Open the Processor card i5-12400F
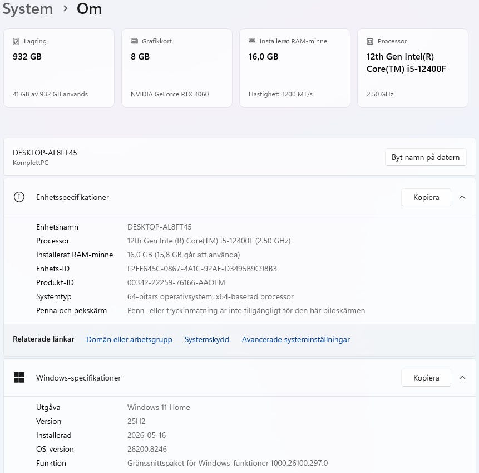 pos(413,68)
